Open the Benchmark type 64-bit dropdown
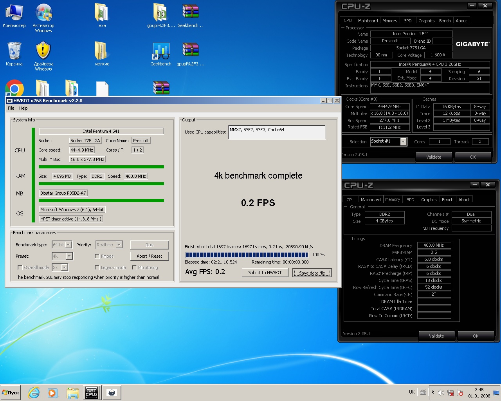This screenshot has height=401, width=501. click(x=68, y=245)
